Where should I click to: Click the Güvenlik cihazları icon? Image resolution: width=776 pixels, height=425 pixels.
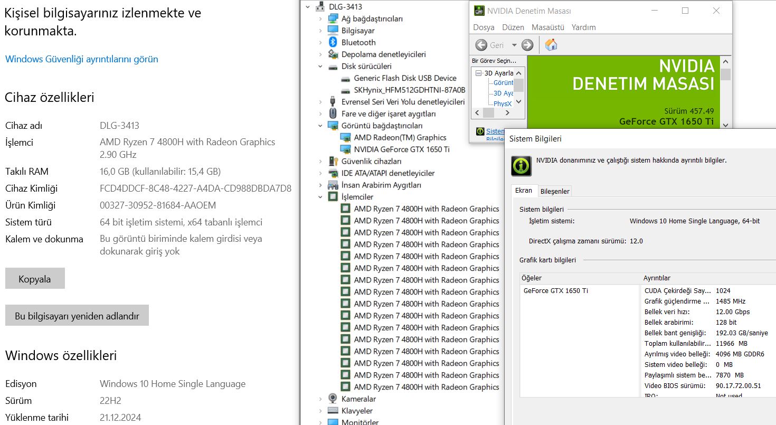point(333,161)
